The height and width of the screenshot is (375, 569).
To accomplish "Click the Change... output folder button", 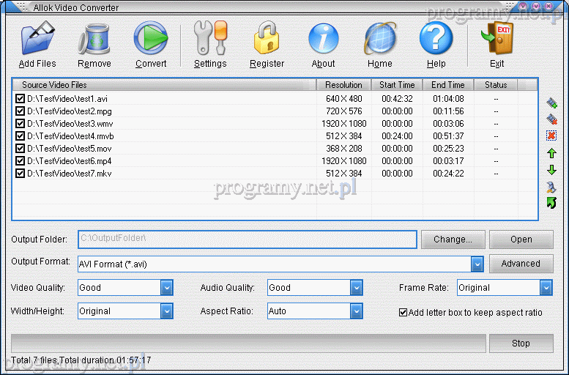I will (x=453, y=240).
